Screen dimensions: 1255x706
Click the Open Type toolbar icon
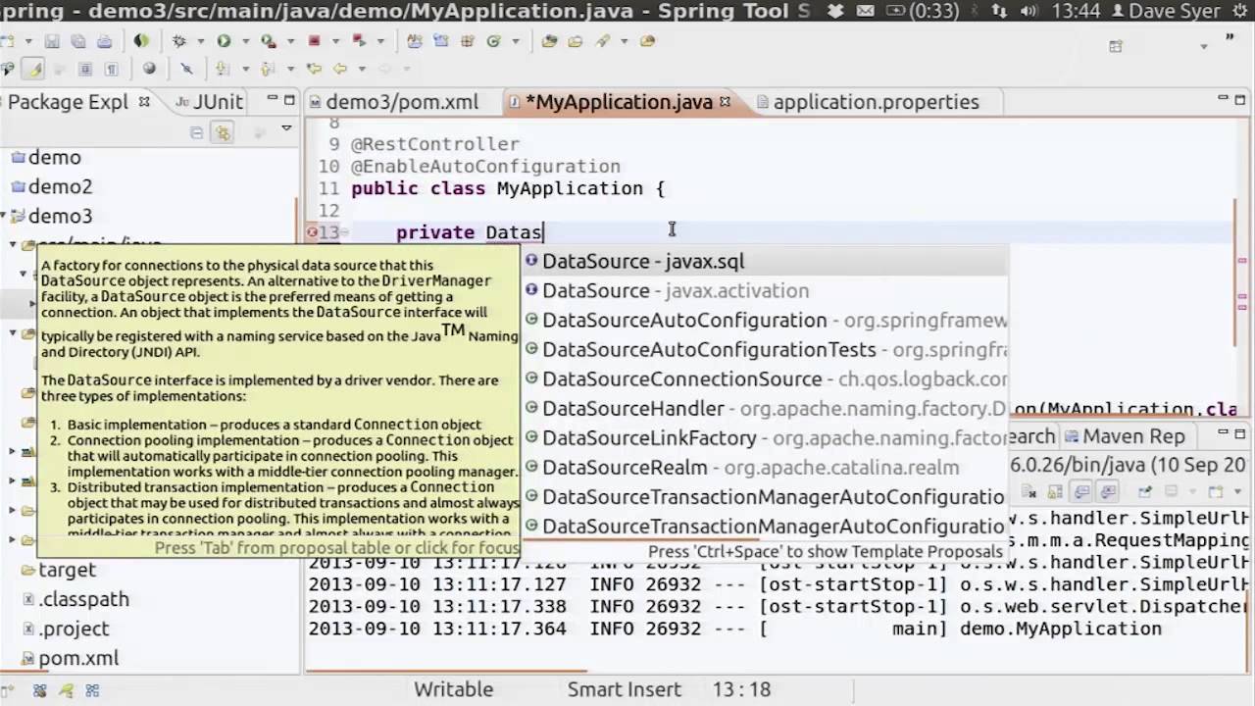(549, 41)
